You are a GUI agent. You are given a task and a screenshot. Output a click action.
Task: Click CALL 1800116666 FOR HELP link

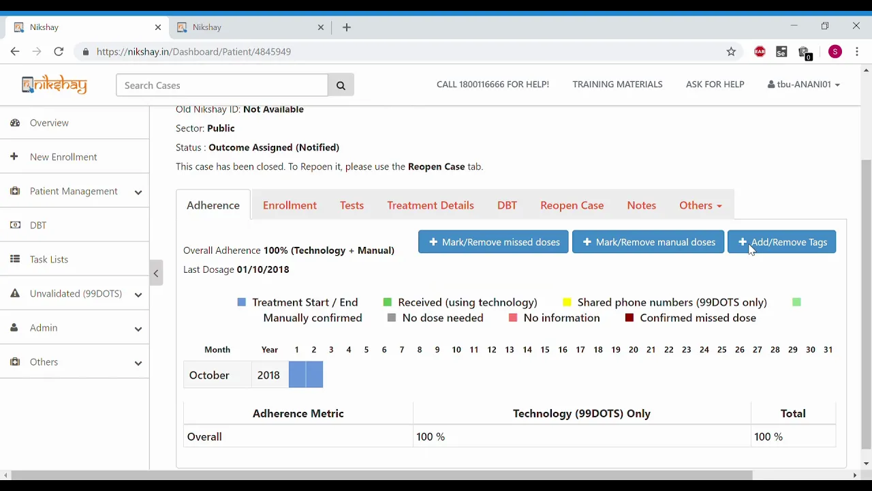493,85
